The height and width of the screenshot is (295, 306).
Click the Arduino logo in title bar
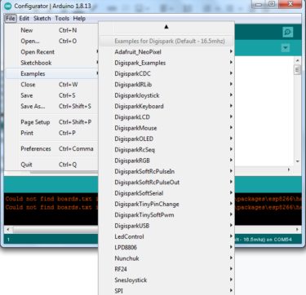coord(8,6)
